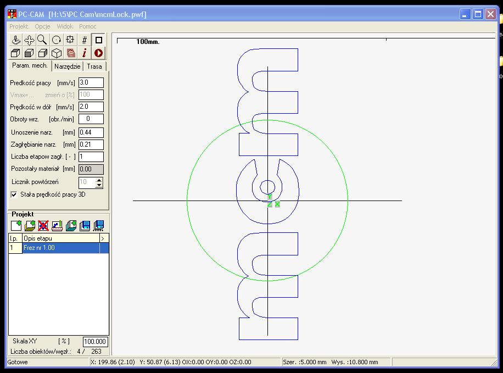
Task: Click the disabled Vmax percent field 100
Action: [x=91, y=94]
